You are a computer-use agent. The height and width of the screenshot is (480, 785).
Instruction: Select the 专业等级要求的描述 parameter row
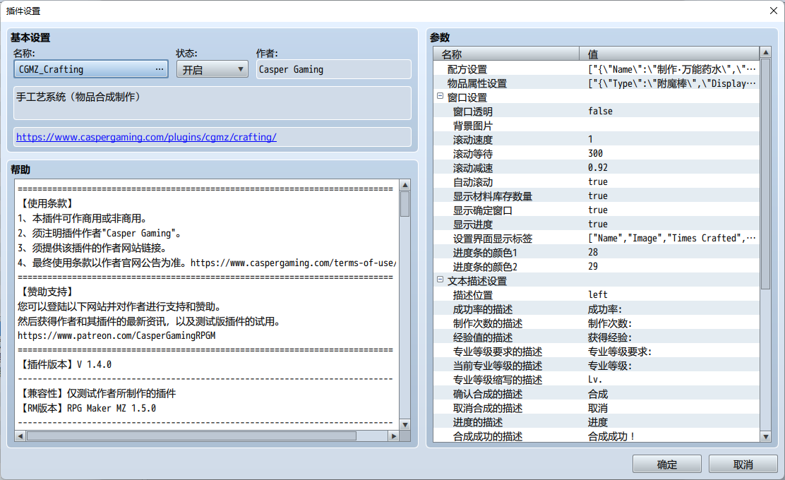[597, 352]
